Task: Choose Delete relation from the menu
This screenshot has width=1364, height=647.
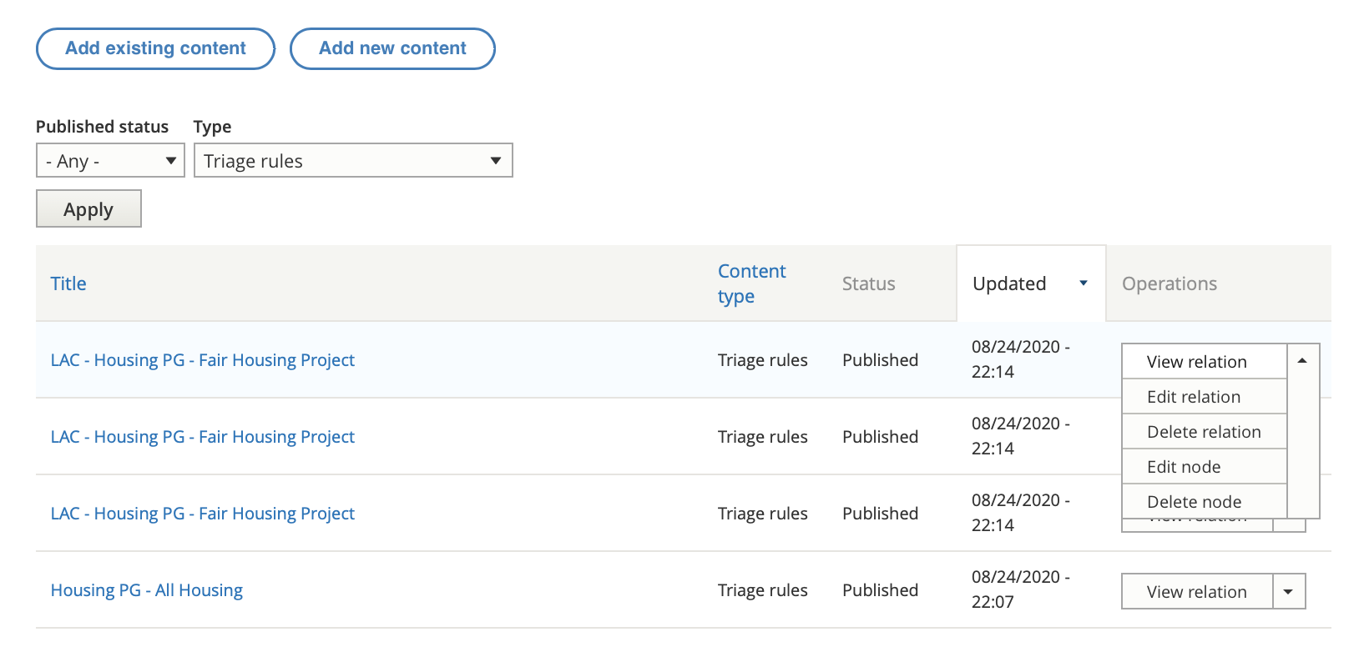Action: point(1204,432)
